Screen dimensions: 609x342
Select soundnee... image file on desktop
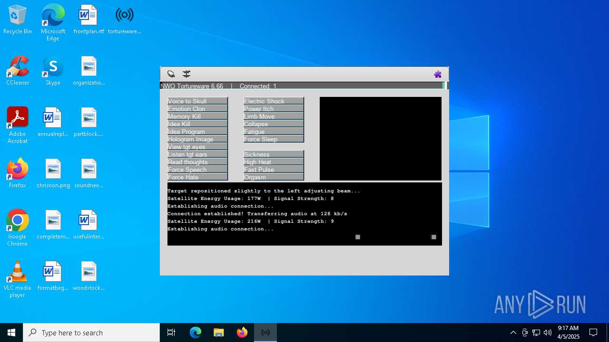(88, 174)
